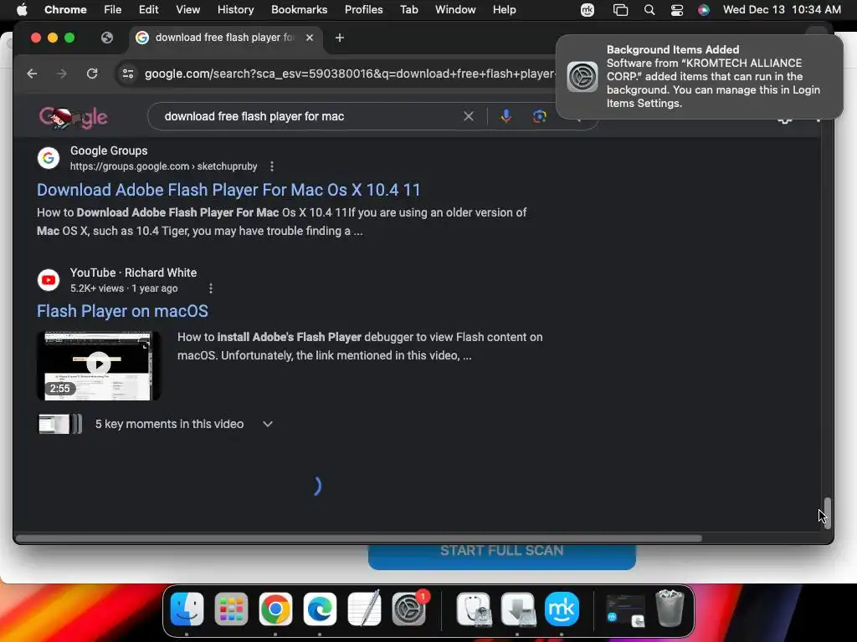Image resolution: width=857 pixels, height=642 pixels.
Task: Open Spotlight search in menu bar
Action: [649, 10]
